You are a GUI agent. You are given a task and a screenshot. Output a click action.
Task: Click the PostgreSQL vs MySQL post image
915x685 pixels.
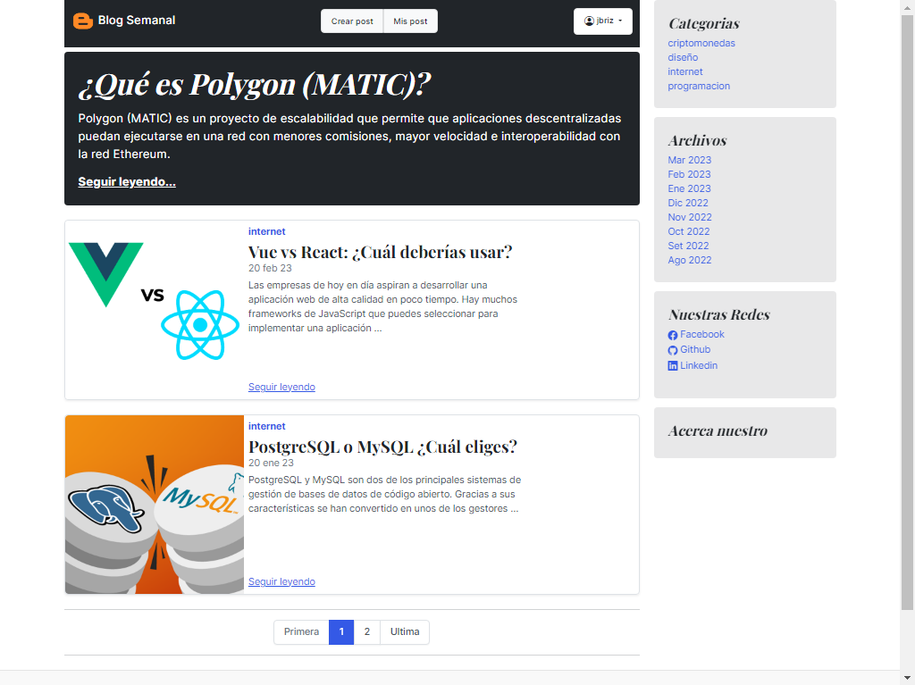(154, 504)
